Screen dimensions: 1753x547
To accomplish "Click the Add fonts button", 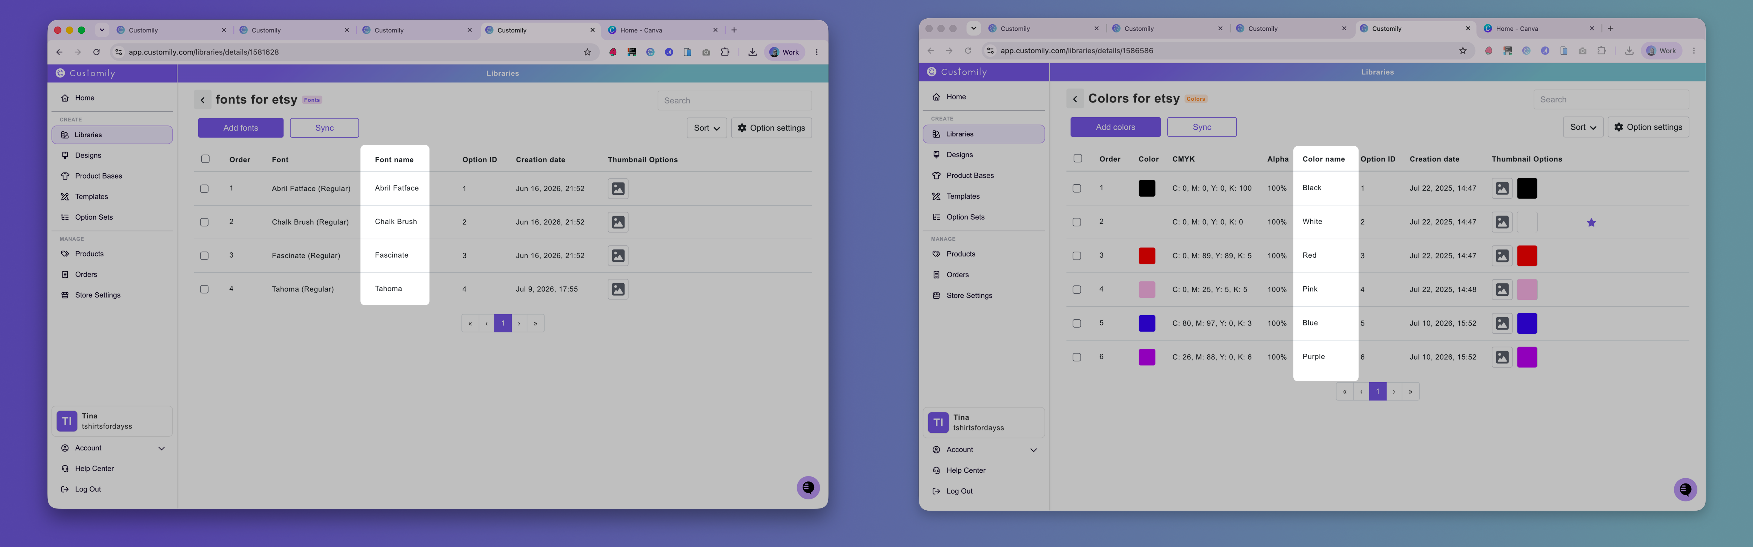I will click(241, 128).
